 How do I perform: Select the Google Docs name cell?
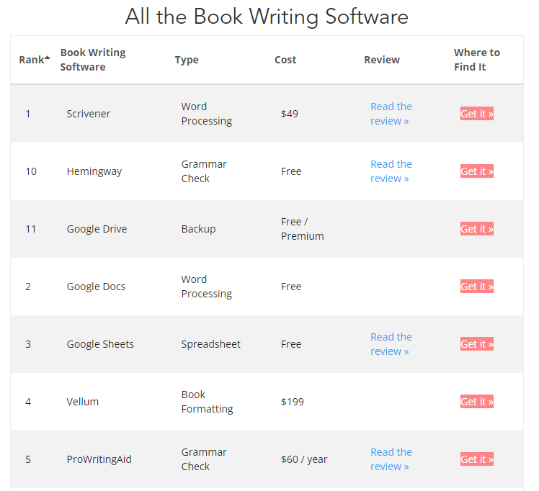(x=96, y=287)
